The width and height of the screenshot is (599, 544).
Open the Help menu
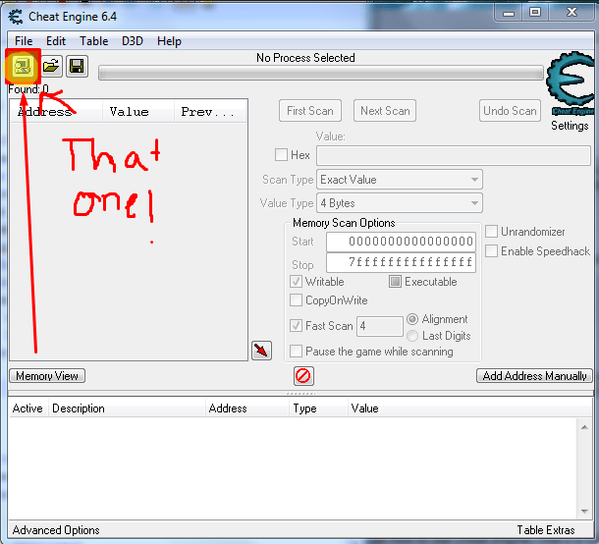169,41
